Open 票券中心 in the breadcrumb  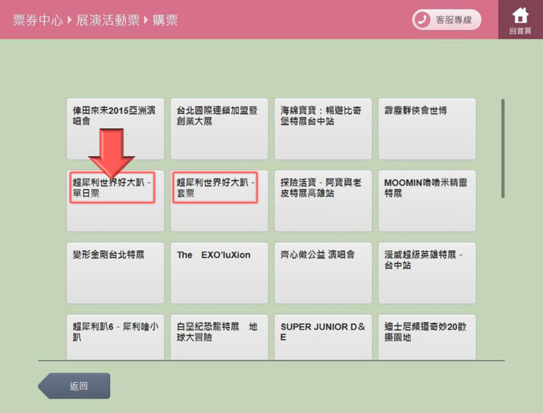click(37, 20)
